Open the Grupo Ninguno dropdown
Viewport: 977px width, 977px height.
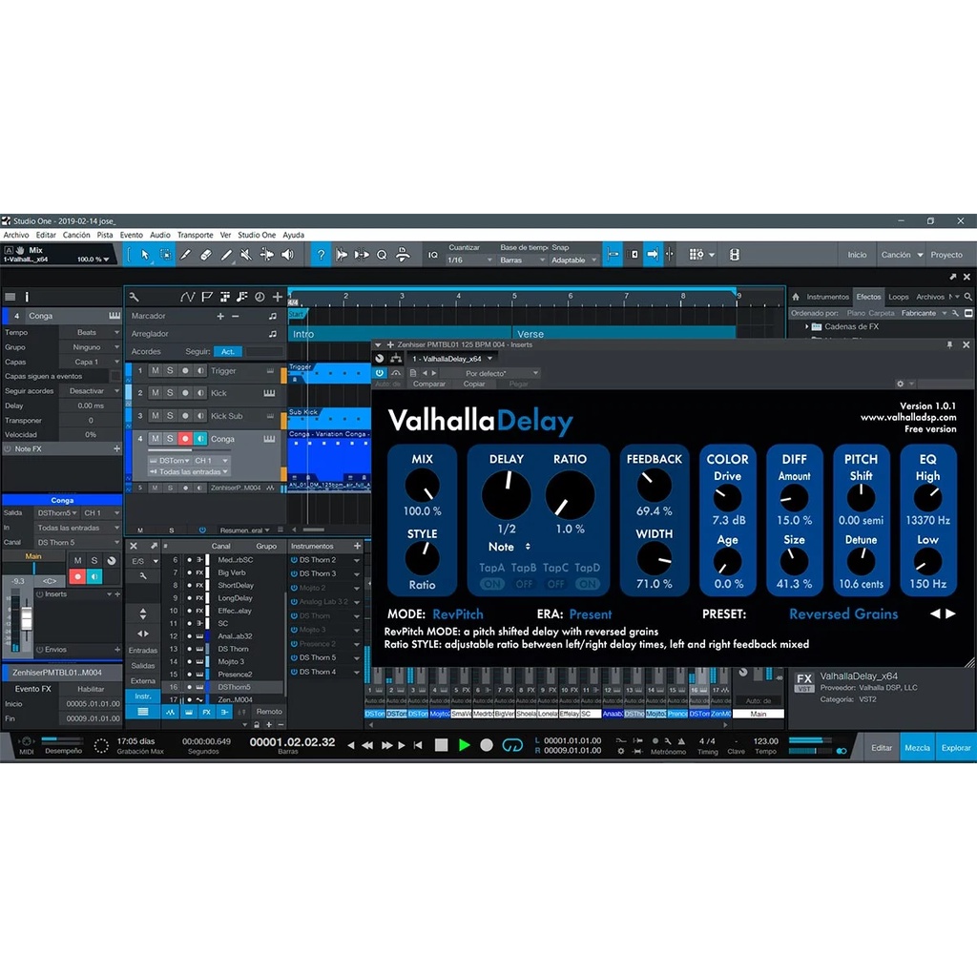click(91, 347)
